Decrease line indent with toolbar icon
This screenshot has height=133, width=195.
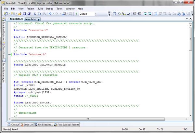135,14
